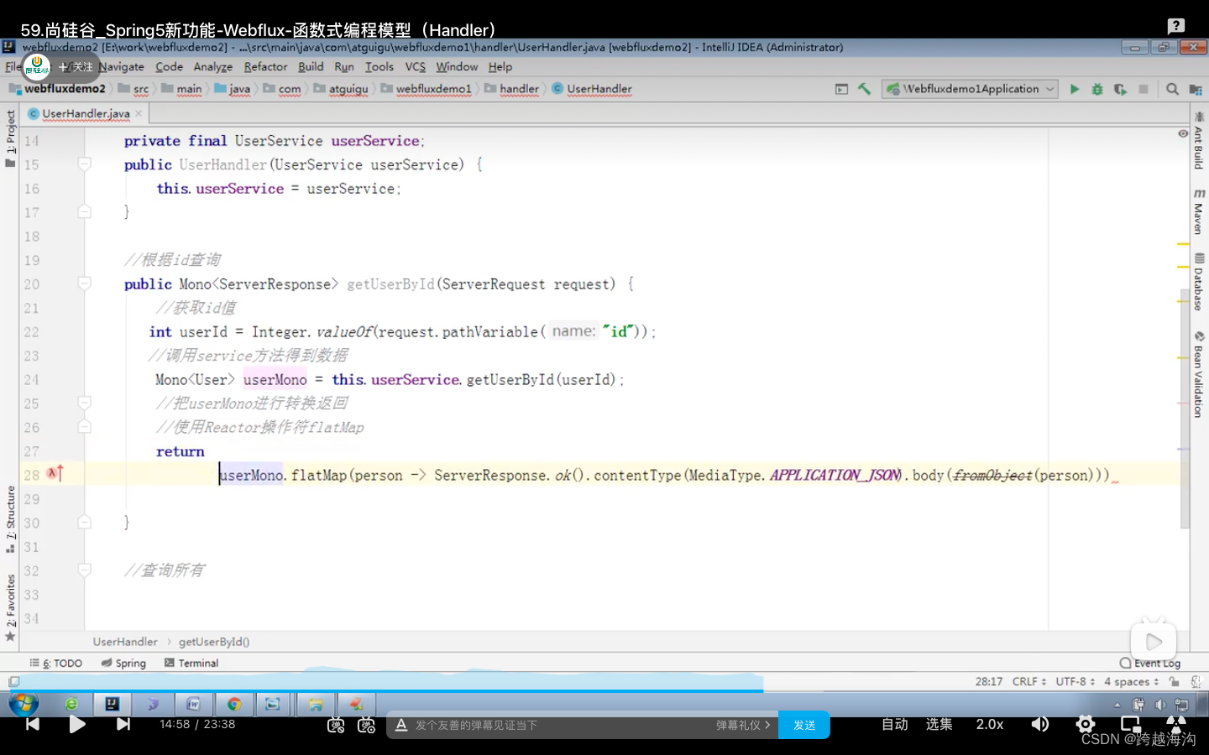Open Search Everywhere with the magnifier icon
This screenshot has height=755, width=1209.
(x=1173, y=89)
